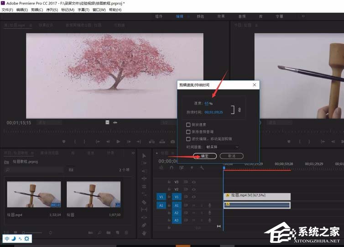The width and height of the screenshot is (344, 247).
Task: Open the 剪辑(C) menu
Action: coord(37,10)
